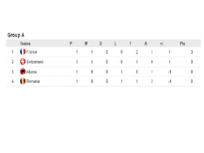The height and width of the screenshot is (153, 204).
Task: Click Romania's goal difference value
Action: click(169, 81)
